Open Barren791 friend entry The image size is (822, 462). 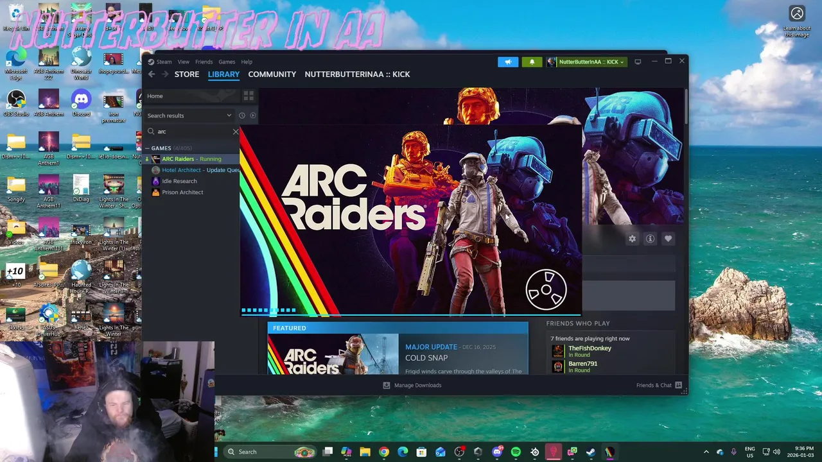pyautogui.click(x=582, y=366)
